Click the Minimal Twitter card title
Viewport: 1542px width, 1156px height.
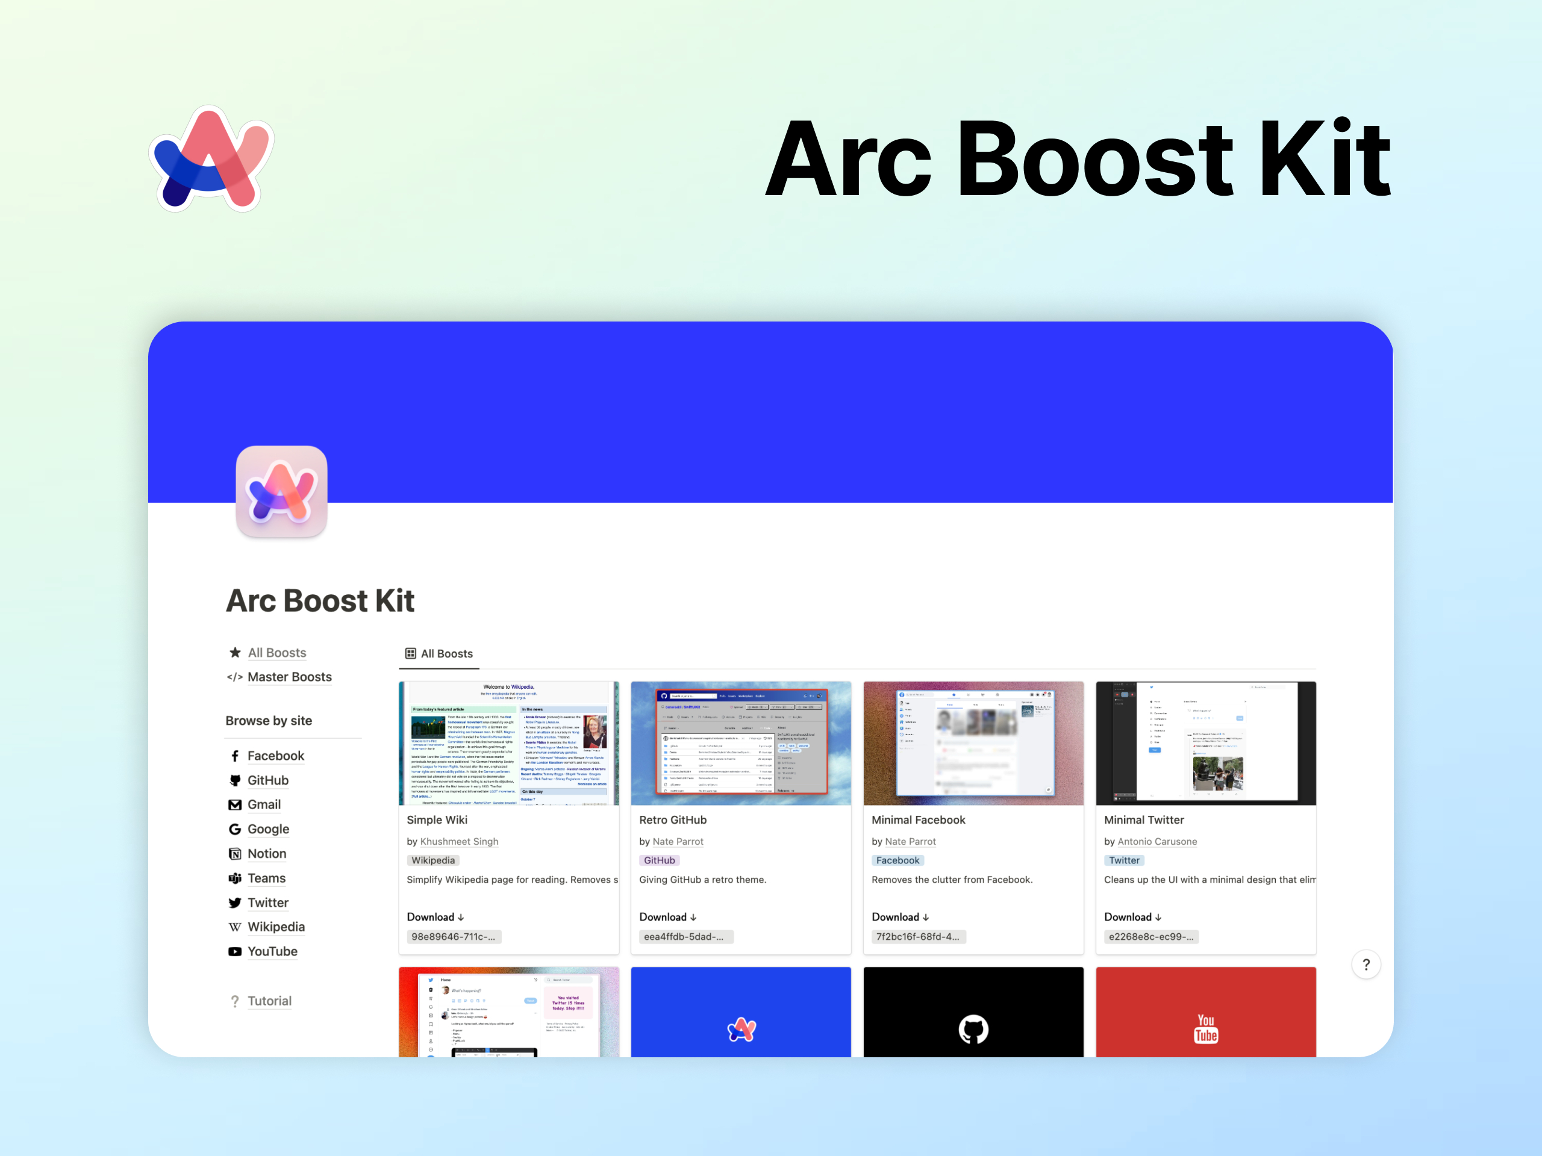[1144, 820]
